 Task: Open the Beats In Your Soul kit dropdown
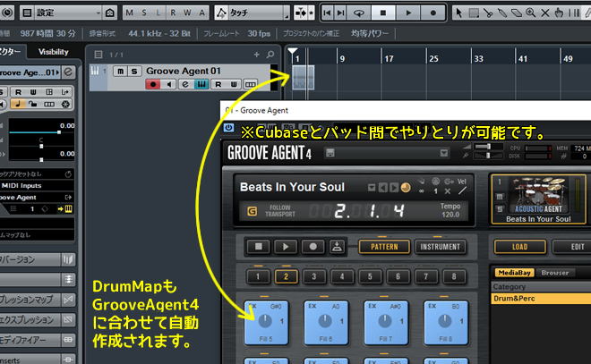pos(372,188)
